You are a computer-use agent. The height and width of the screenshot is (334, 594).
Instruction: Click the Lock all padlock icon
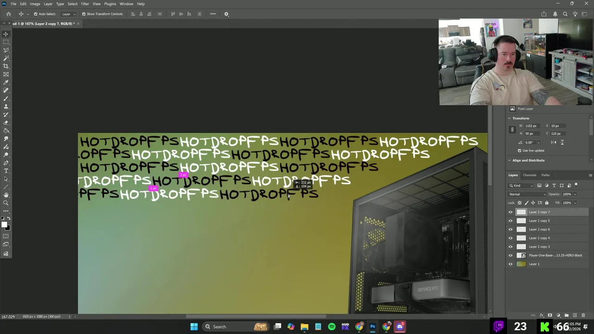coord(546,203)
